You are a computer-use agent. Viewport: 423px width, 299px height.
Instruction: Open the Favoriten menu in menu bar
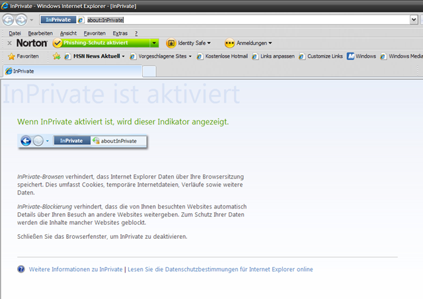pyautogui.click(x=95, y=33)
